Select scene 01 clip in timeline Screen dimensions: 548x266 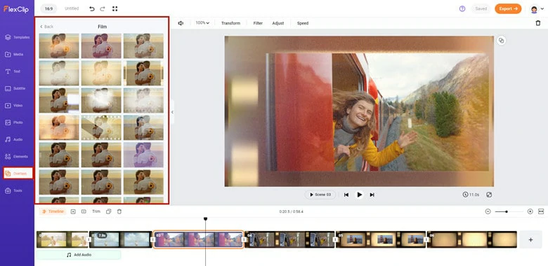pos(63,239)
